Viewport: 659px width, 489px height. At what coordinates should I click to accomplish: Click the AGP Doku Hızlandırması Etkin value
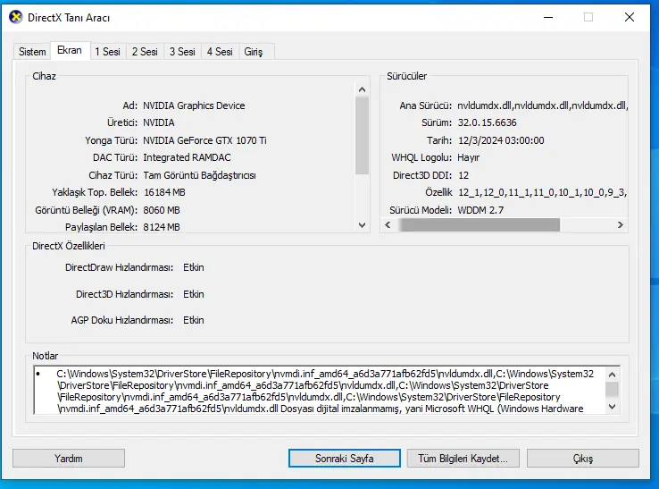(194, 320)
